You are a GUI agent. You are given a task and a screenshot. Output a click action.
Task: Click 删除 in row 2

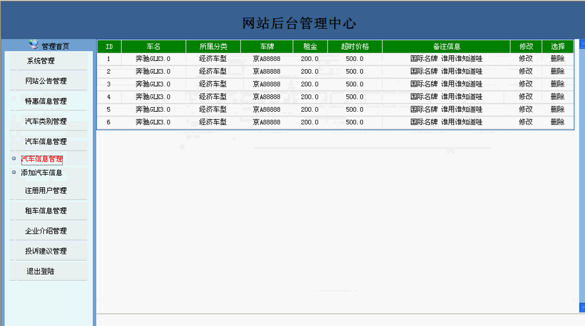557,72
